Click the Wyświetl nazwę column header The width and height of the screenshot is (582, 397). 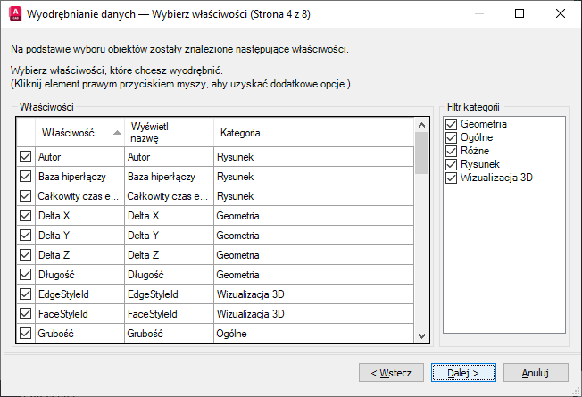(x=168, y=132)
